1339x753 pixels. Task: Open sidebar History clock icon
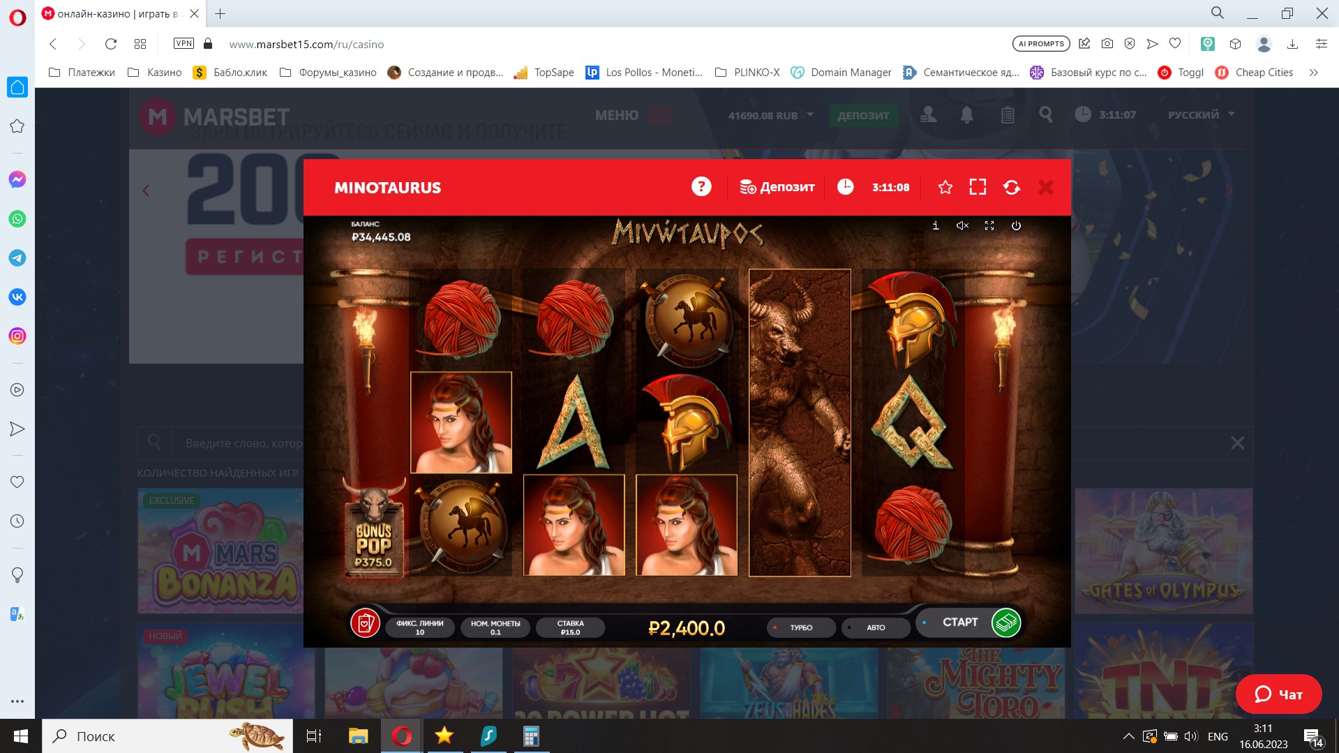(x=17, y=521)
